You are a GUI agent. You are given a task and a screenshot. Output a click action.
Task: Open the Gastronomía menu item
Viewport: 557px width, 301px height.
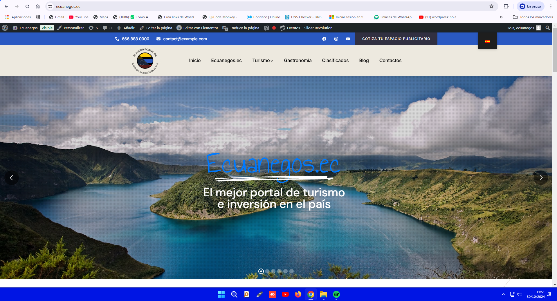[x=298, y=60]
